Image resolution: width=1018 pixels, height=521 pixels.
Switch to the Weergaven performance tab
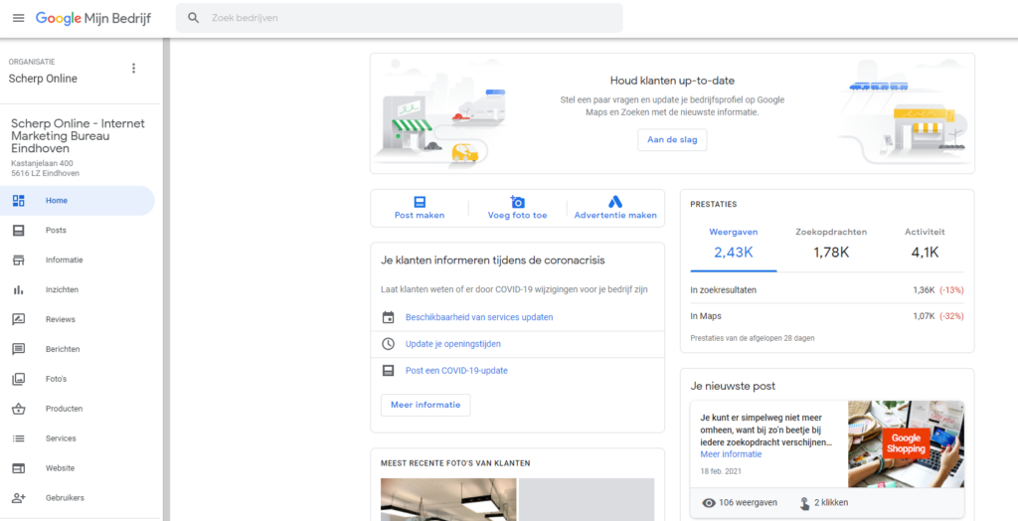click(x=734, y=243)
